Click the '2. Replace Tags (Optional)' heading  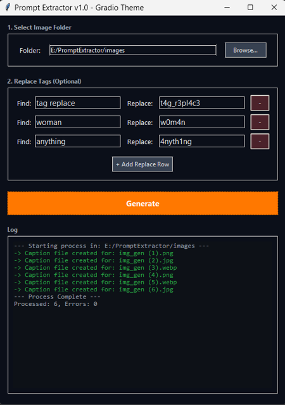pos(44,81)
